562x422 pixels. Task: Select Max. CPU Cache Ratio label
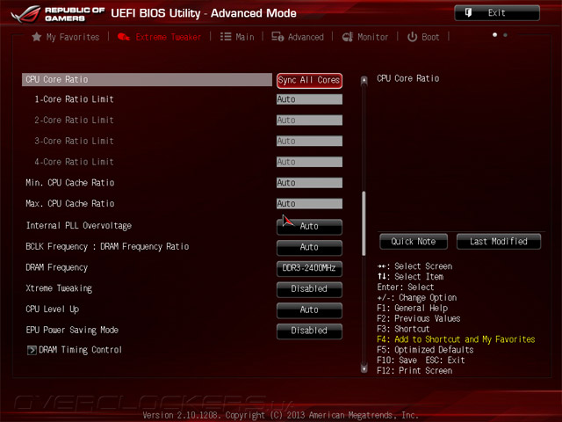[x=70, y=203]
